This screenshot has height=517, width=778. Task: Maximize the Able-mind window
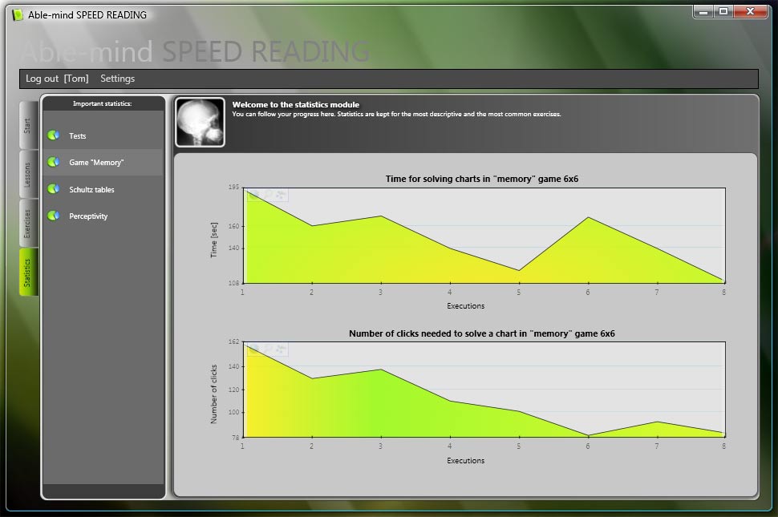(x=723, y=11)
